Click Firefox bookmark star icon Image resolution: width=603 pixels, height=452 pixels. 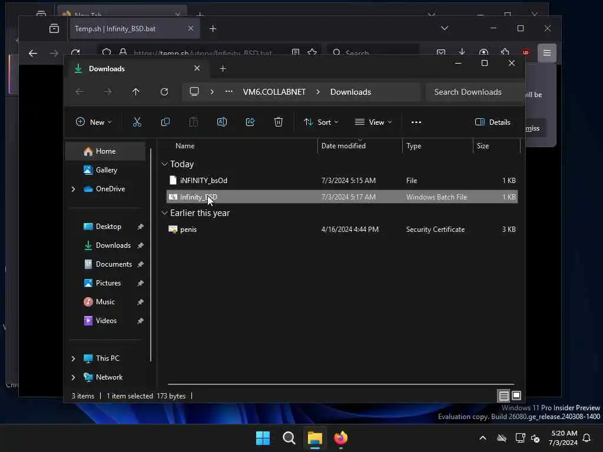[312, 52]
